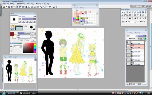Open the ファイル(F) menu
The width and height of the screenshot is (152, 95).
[x=5, y=4]
